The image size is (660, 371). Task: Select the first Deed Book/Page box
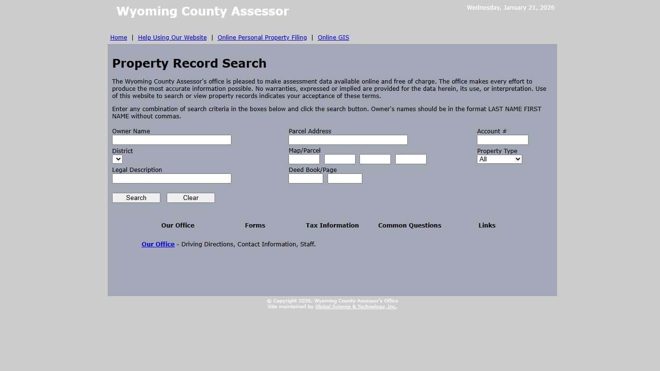coord(305,178)
